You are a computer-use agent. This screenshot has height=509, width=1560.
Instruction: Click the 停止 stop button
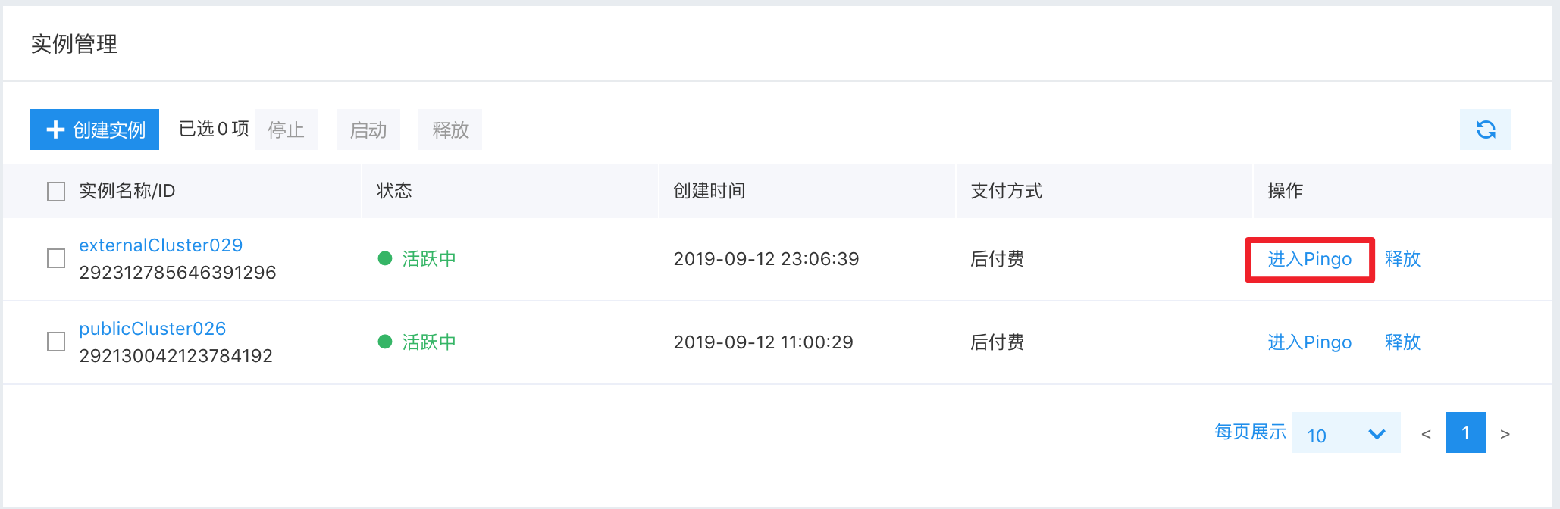pos(287,130)
